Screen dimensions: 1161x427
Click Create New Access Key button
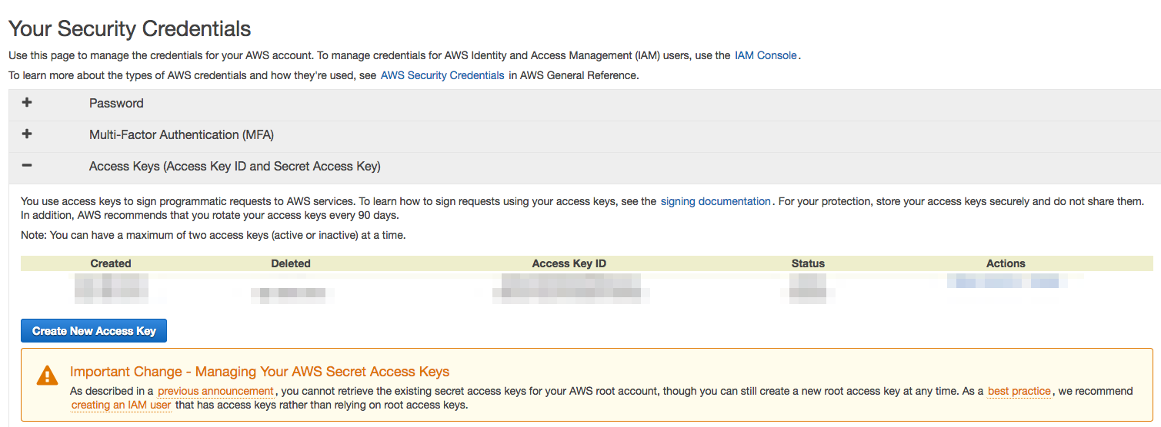[94, 331]
